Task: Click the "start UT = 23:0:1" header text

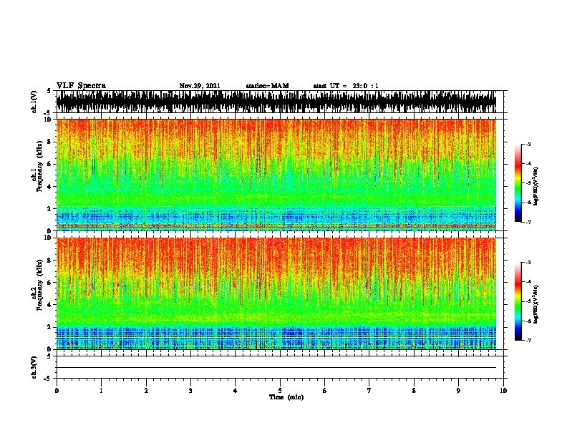Action: [x=346, y=86]
